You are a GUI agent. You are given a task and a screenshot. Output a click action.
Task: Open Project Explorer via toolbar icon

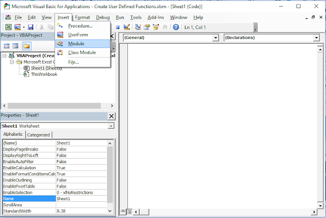coord(138,27)
